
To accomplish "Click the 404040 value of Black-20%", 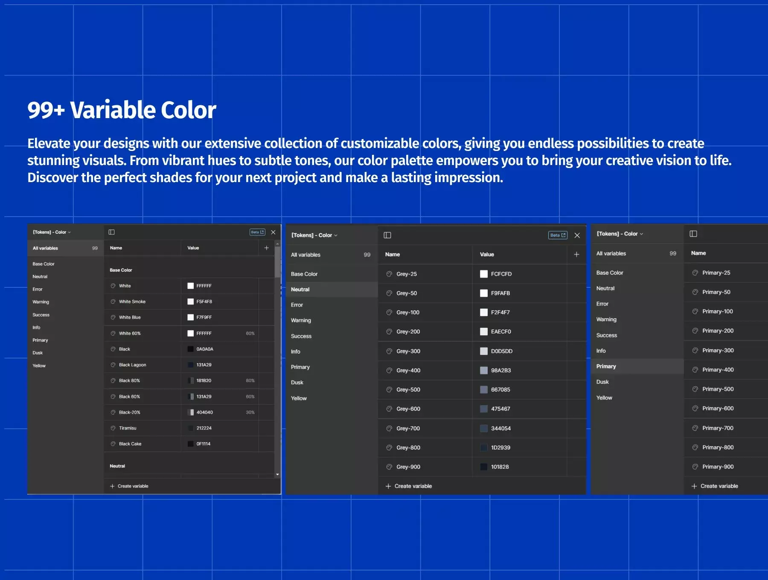I will pyautogui.click(x=205, y=412).
